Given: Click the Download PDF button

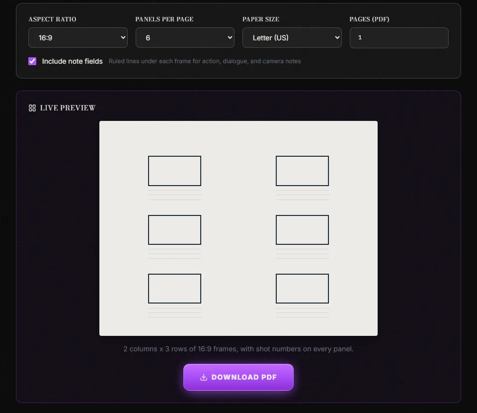Looking at the screenshot, I should (x=238, y=377).
